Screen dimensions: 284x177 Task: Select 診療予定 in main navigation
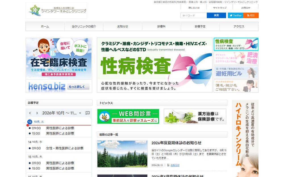(x=200, y=26)
